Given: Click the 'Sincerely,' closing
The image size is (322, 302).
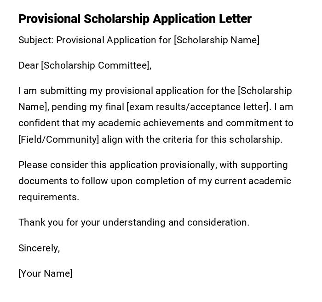Looking at the screenshot, I should tap(39, 248).
